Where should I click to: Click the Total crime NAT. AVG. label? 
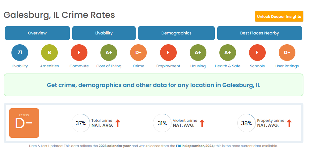[102, 123]
